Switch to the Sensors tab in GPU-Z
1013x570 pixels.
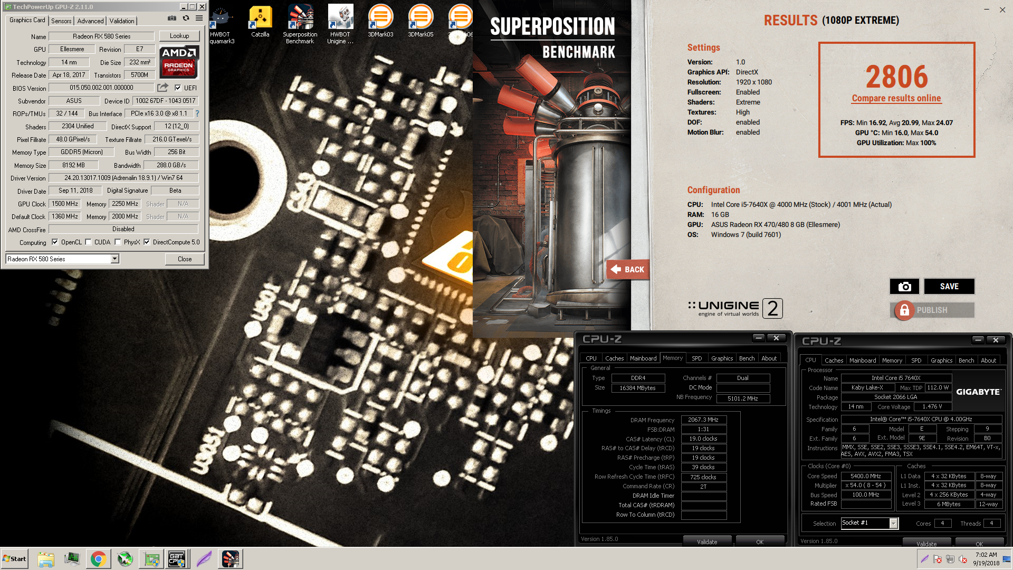click(61, 21)
